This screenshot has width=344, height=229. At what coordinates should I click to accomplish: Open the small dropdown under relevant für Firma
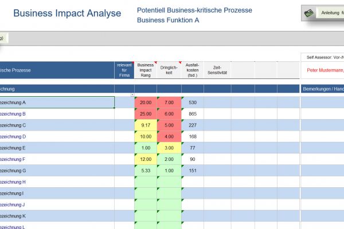tap(132, 94)
